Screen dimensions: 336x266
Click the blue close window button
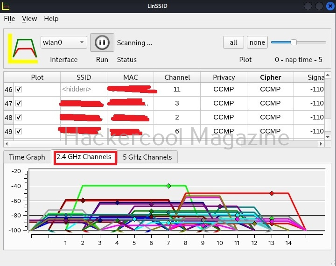tap(330, 6)
